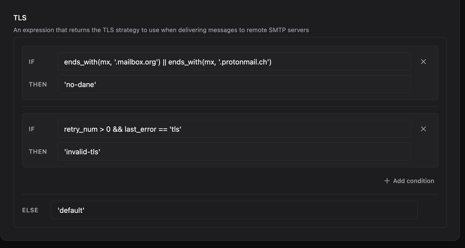Place cursor on '.protonmail.ch' in expression
The image size is (465, 248).
coord(245,62)
